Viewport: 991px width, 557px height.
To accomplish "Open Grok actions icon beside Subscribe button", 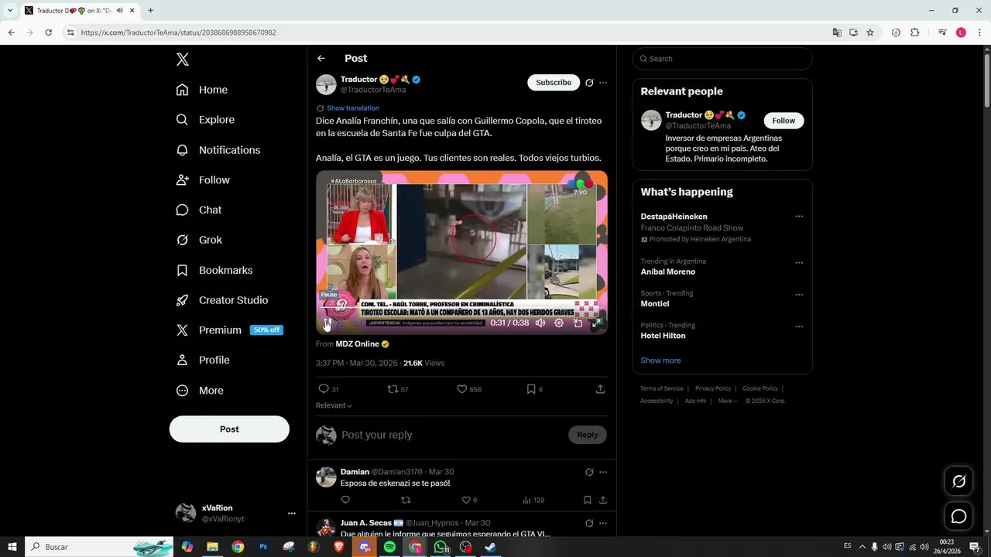I will tap(589, 83).
